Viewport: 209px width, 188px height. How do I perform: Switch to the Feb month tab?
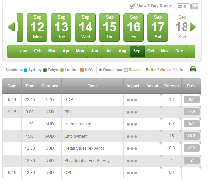tap(38, 51)
